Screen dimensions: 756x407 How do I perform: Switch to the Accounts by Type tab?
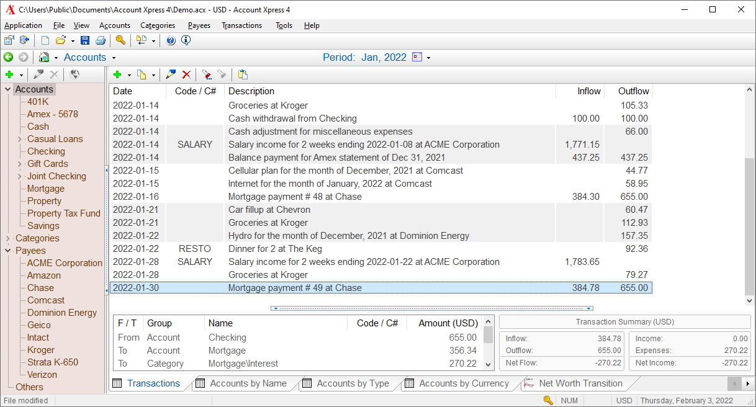point(353,383)
